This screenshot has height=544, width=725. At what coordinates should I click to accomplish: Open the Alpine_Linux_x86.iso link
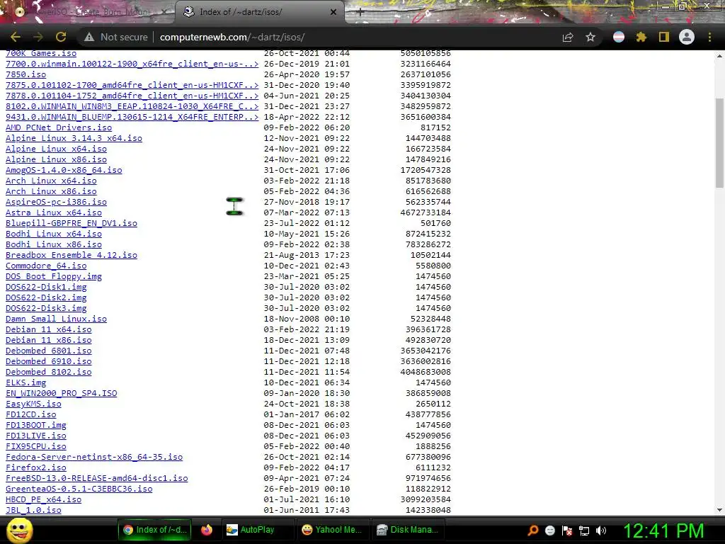click(x=56, y=159)
